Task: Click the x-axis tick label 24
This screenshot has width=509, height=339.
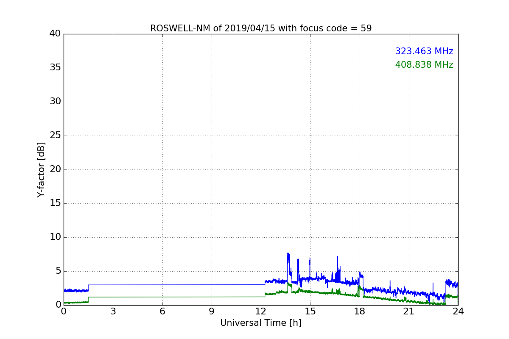Action: pyautogui.click(x=458, y=311)
